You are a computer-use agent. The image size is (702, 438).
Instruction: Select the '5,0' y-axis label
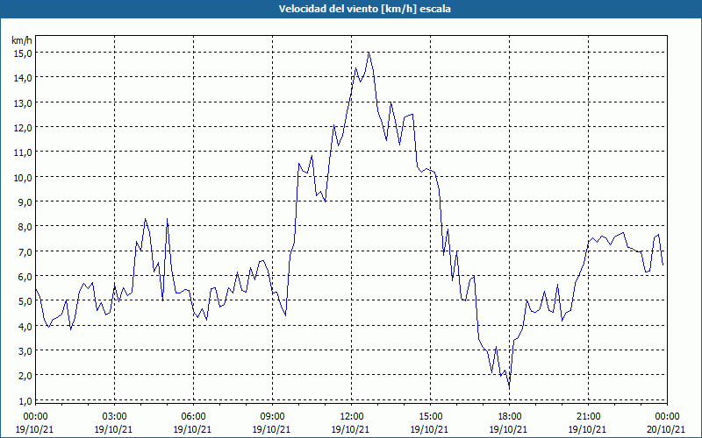click(25, 301)
